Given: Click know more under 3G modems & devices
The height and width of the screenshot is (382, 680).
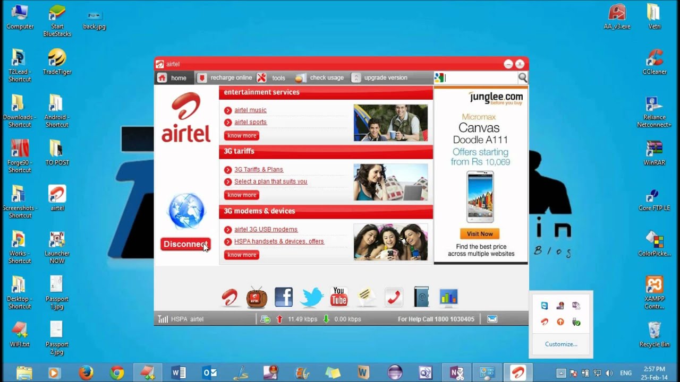Looking at the screenshot, I should (242, 255).
